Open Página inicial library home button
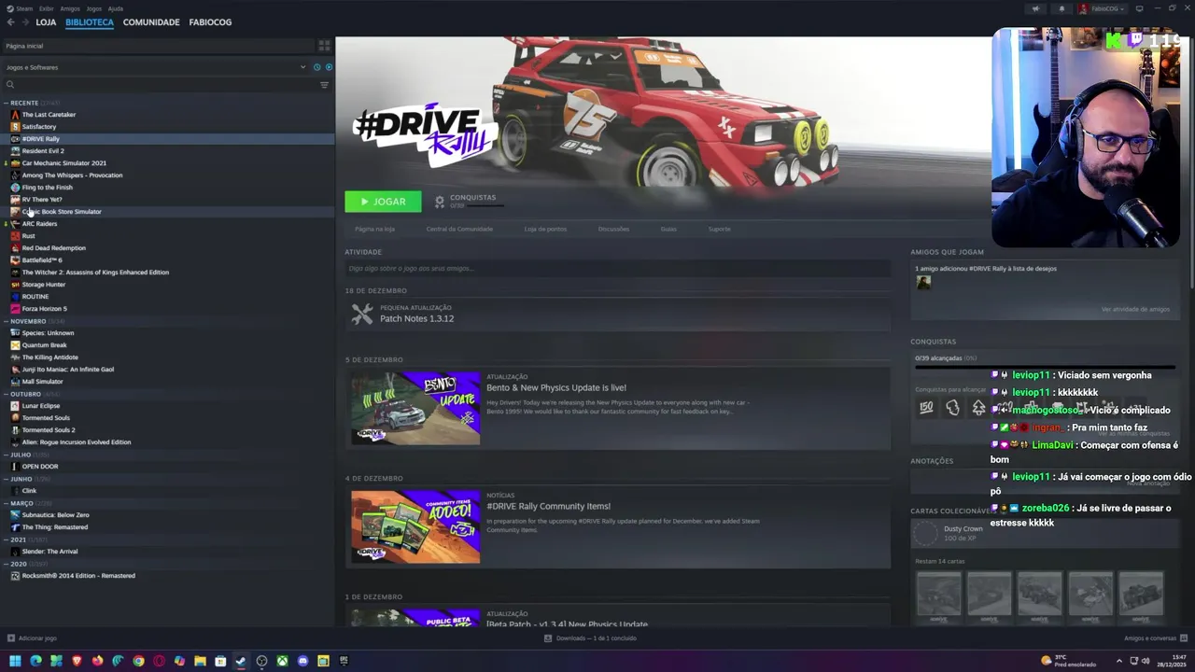Screen dimensions: 1195x672 (158, 46)
